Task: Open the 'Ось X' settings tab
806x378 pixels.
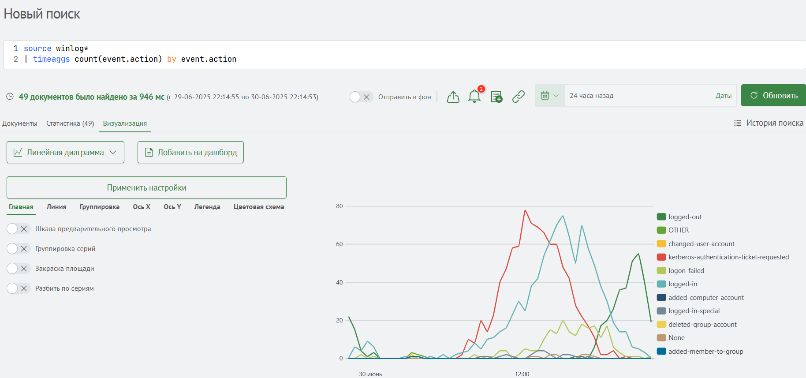Action: pos(142,207)
